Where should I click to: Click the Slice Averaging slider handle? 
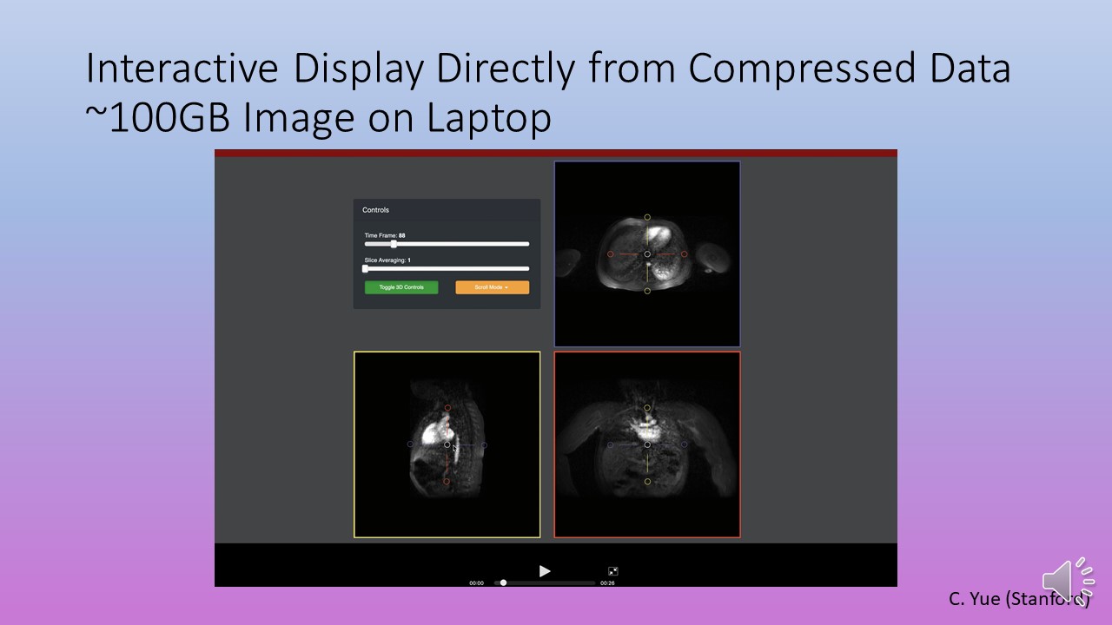pos(365,268)
